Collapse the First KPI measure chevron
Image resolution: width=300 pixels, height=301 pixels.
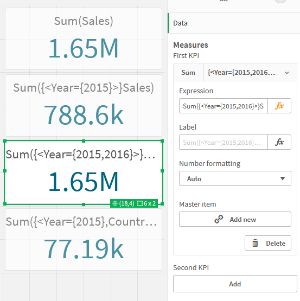(287, 73)
